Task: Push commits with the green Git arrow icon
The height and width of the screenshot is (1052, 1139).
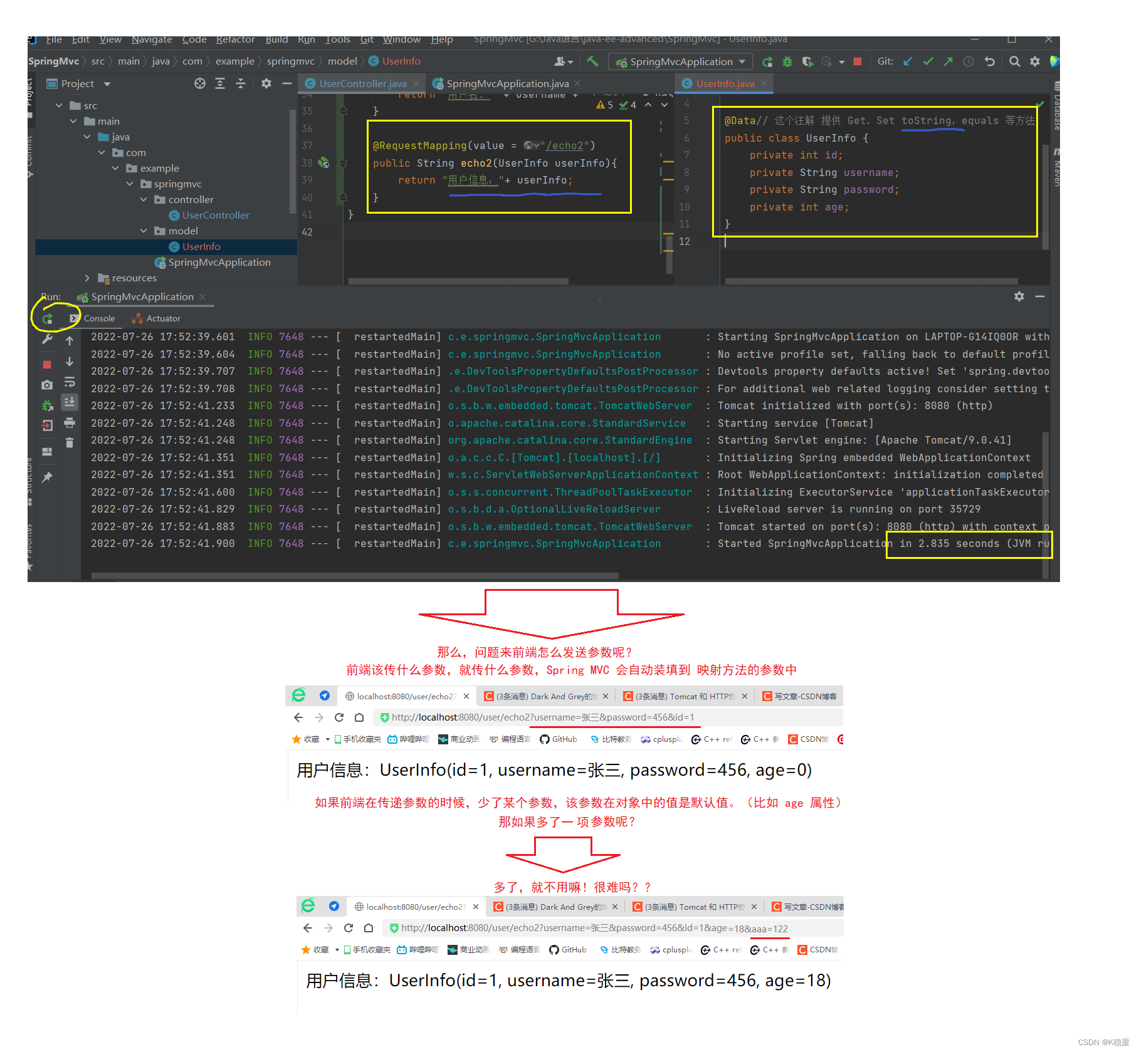Action: click(949, 61)
